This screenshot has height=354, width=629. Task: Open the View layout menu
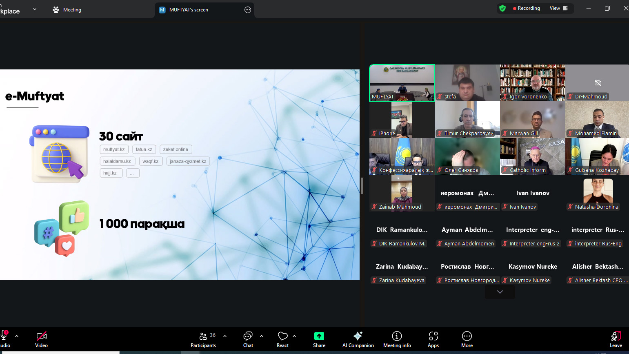[x=558, y=8]
